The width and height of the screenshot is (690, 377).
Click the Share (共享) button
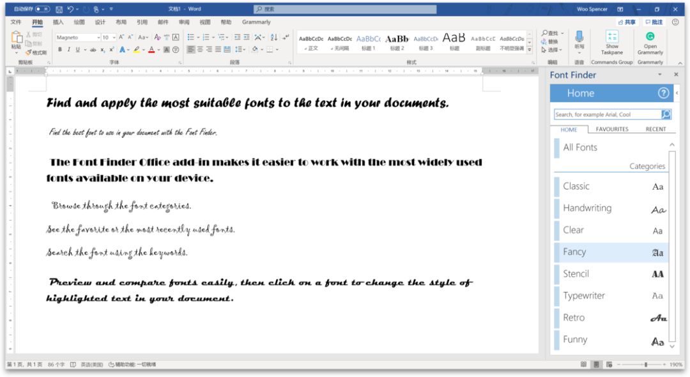[627, 22]
